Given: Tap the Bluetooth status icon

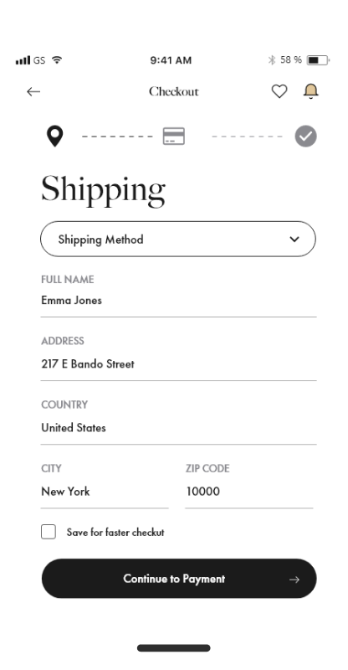Looking at the screenshot, I should [x=272, y=60].
